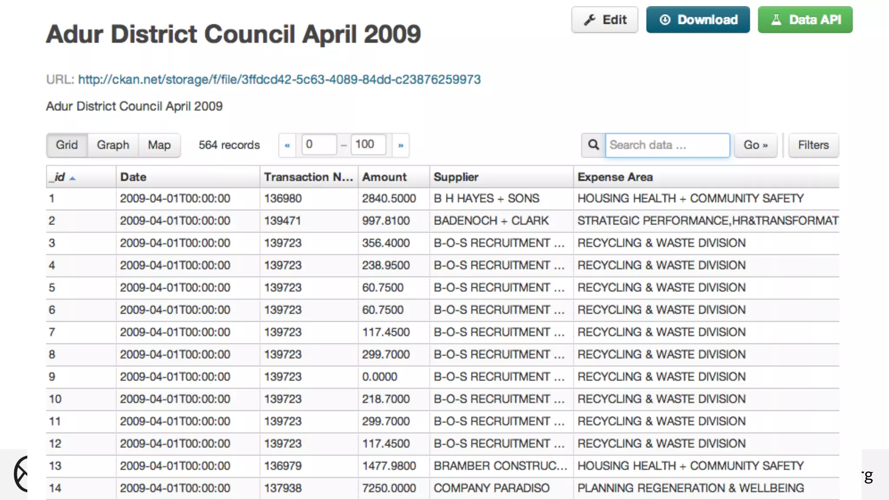Image resolution: width=889 pixels, height=500 pixels.
Task: Switch to the Grid view tab
Action: [67, 145]
